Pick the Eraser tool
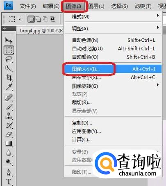 [9, 134]
